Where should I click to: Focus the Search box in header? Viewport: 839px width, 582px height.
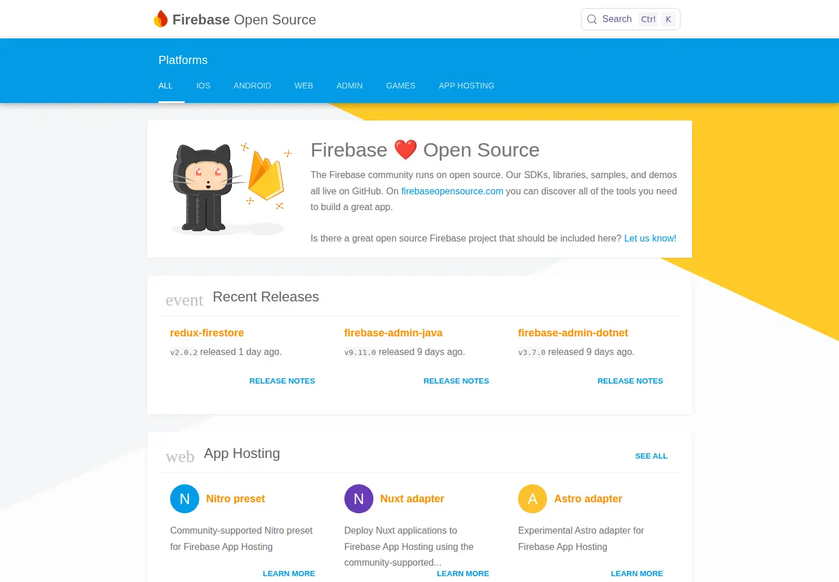pos(630,19)
